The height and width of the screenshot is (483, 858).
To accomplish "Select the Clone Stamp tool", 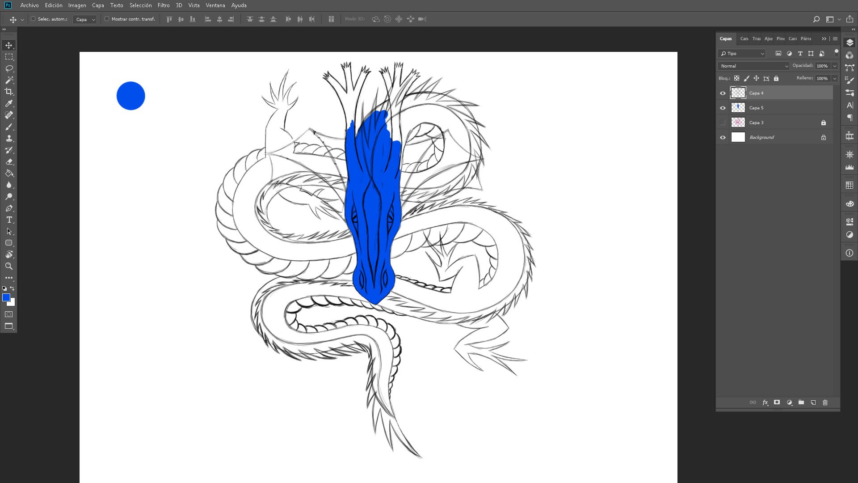I will click(9, 138).
